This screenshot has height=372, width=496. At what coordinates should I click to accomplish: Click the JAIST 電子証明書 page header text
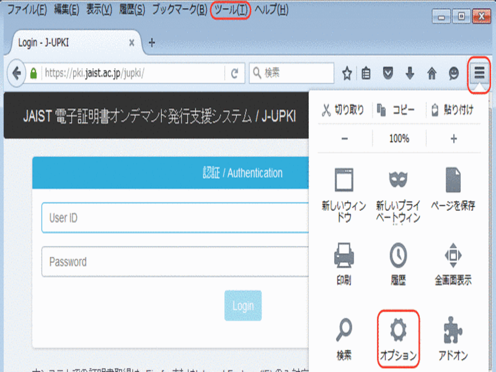click(x=159, y=116)
